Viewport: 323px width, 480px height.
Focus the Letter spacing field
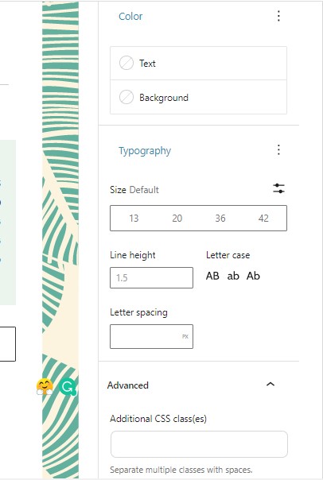(151, 336)
